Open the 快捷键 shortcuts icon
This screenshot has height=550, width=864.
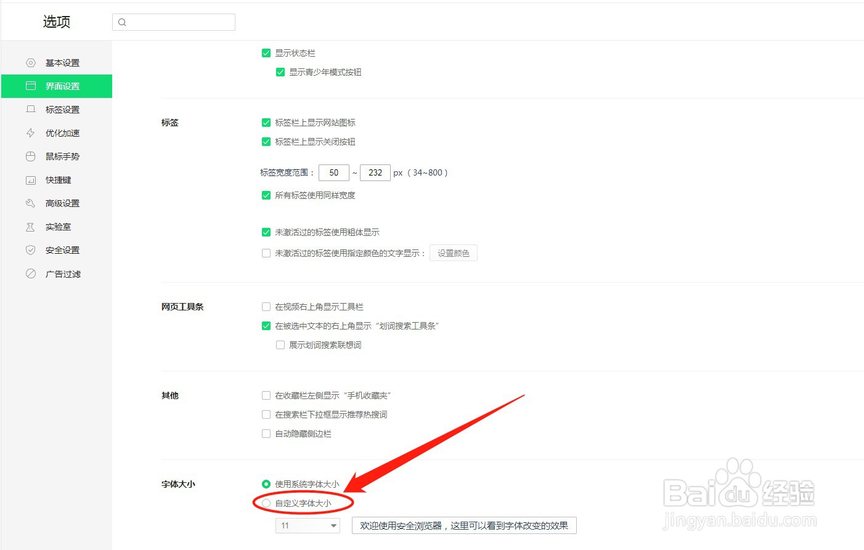point(31,179)
